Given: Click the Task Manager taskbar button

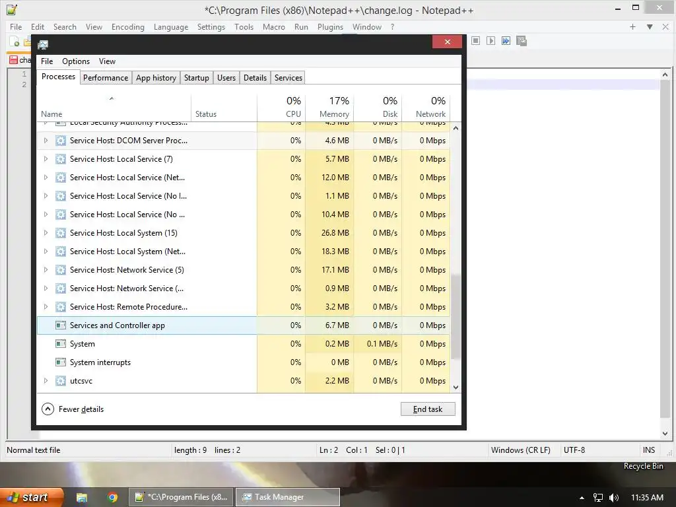Looking at the screenshot, I should point(288,497).
